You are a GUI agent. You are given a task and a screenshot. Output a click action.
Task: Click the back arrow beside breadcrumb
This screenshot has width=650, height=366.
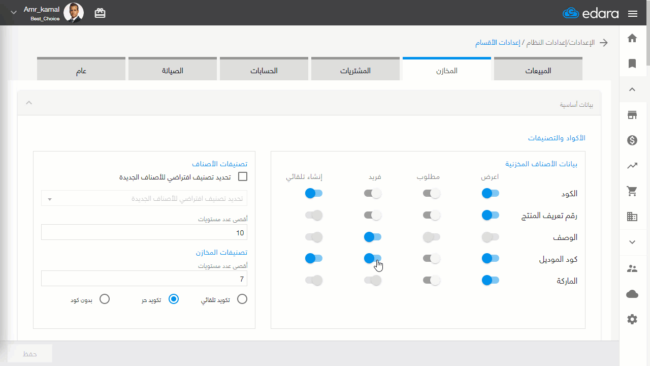(604, 43)
